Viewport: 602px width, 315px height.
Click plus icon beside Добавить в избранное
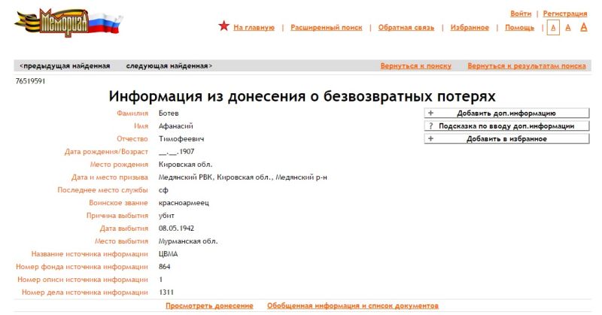pyautogui.click(x=430, y=139)
